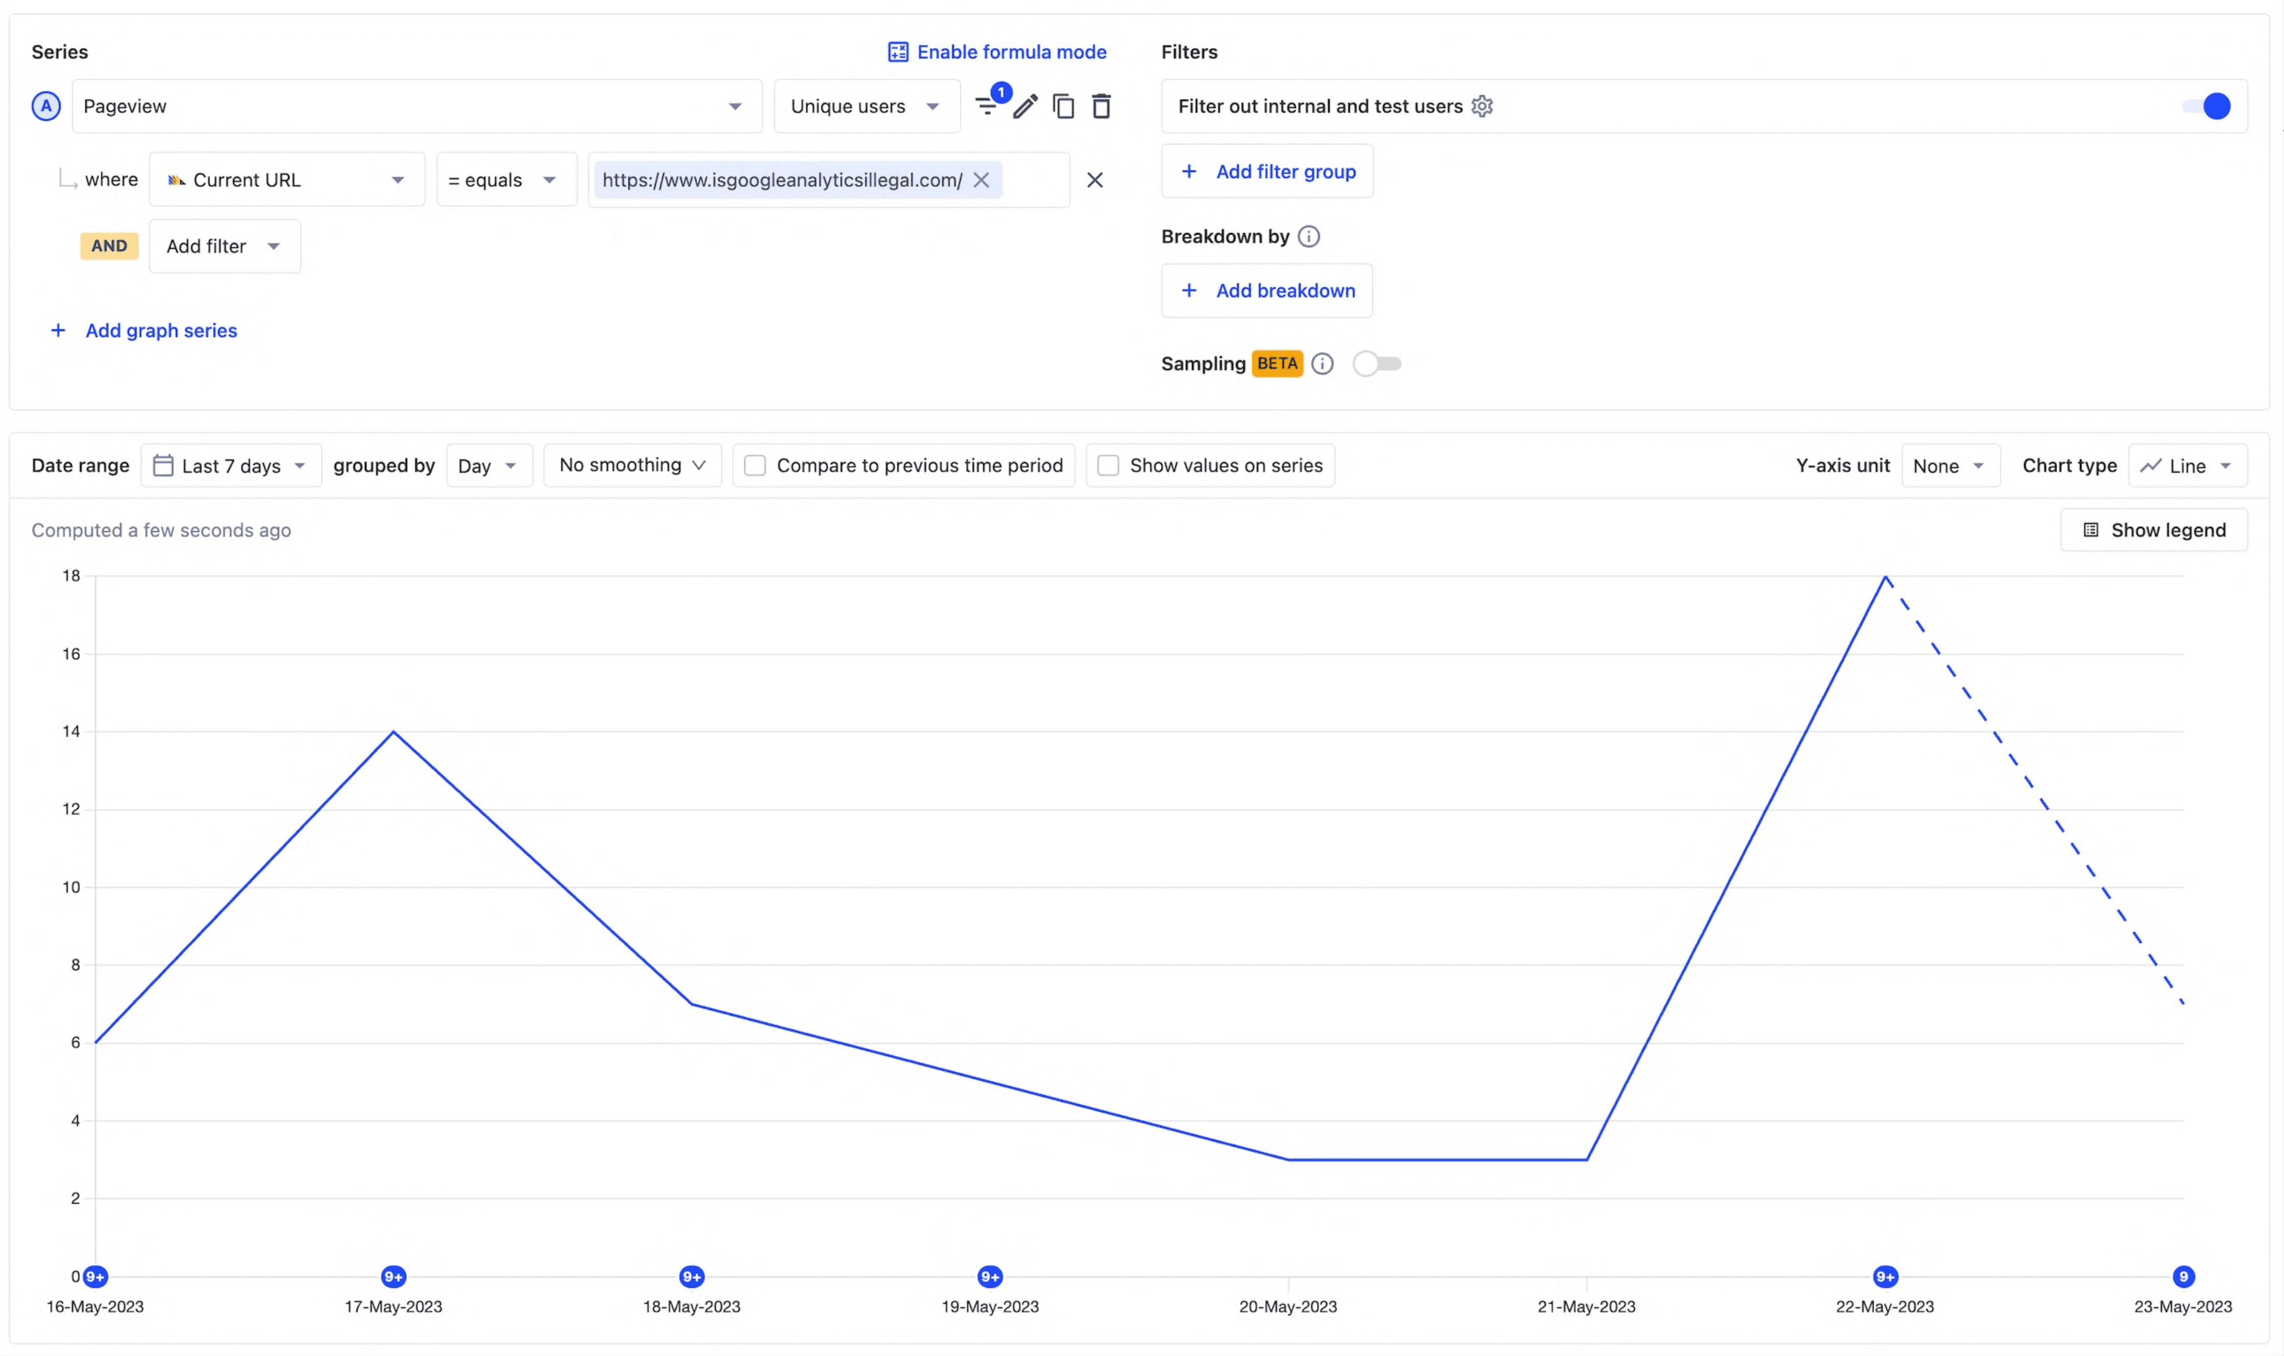Check Show values on series box
This screenshot has height=1356, width=2284.
point(1107,466)
